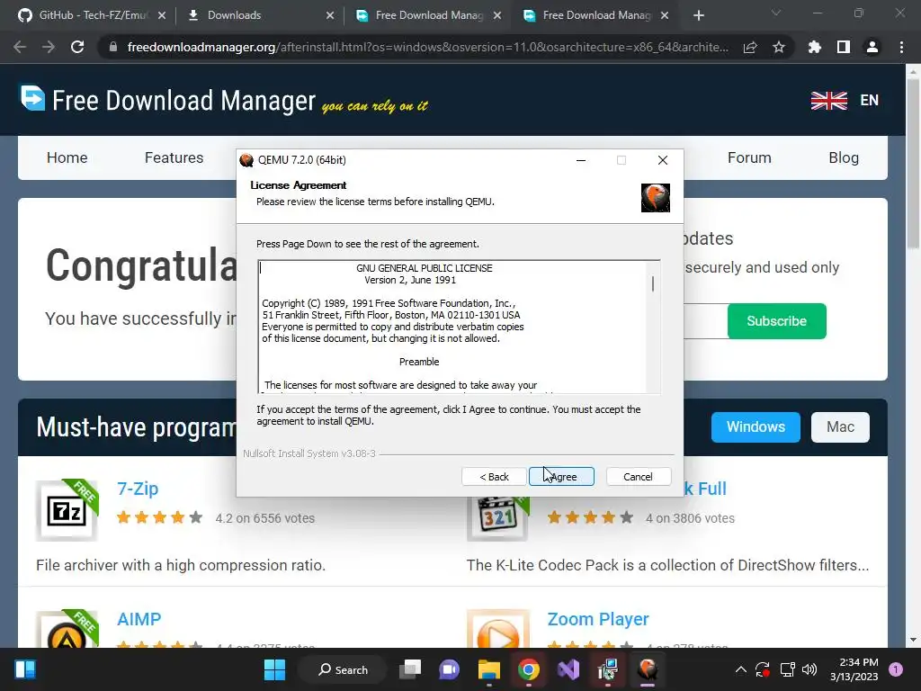This screenshot has height=691, width=921.
Task: Click the UK flag icon
Action: click(828, 101)
